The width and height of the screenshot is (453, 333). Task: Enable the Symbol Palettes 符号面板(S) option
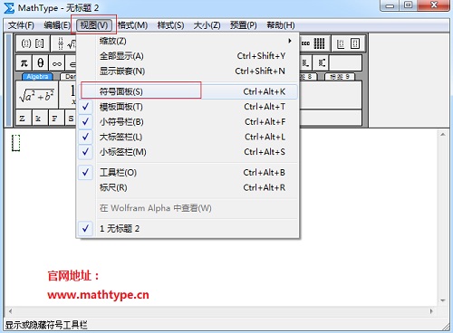click(188, 91)
